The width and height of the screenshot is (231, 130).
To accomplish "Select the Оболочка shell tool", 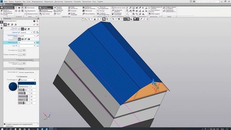I will pos(87,11).
